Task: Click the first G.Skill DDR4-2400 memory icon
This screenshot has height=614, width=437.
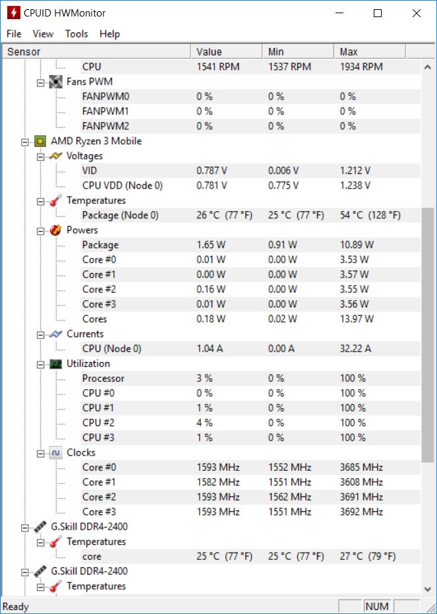Action: [40, 527]
